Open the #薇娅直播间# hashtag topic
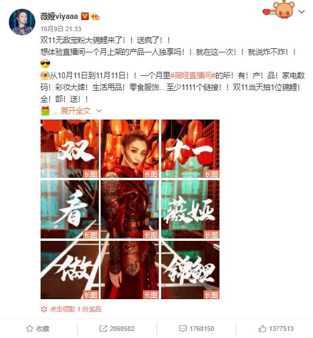The height and width of the screenshot is (338, 313). tap(193, 75)
